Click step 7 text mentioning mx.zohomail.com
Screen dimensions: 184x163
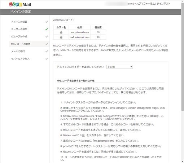[x=100, y=141]
